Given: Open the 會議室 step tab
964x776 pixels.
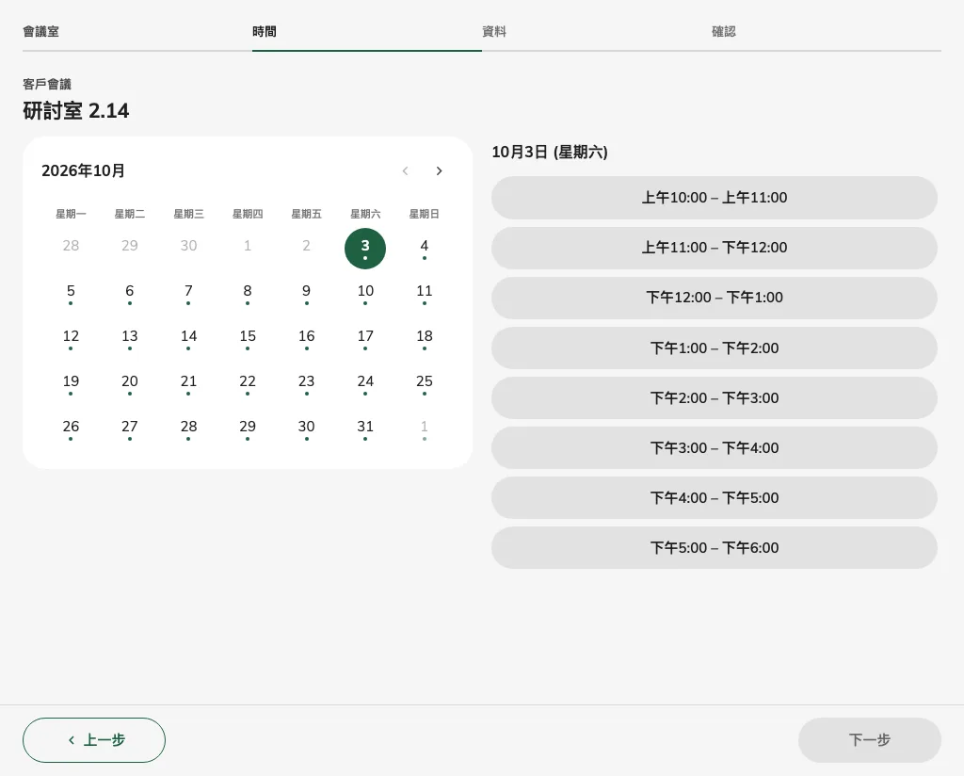Looking at the screenshot, I should (x=137, y=31).
